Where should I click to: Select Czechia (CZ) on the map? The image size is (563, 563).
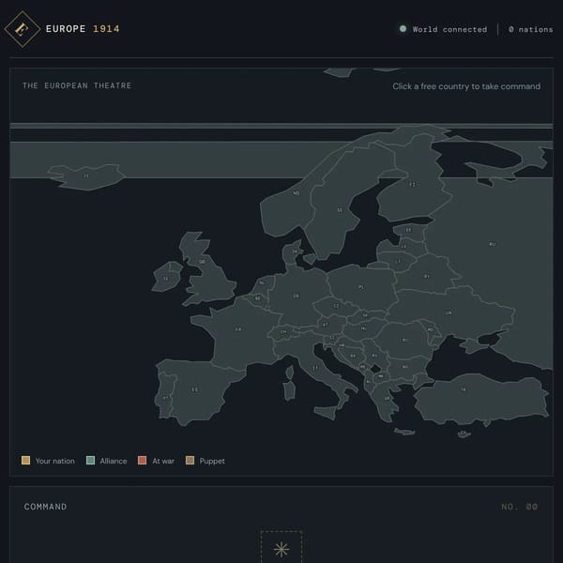pos(336,306)
